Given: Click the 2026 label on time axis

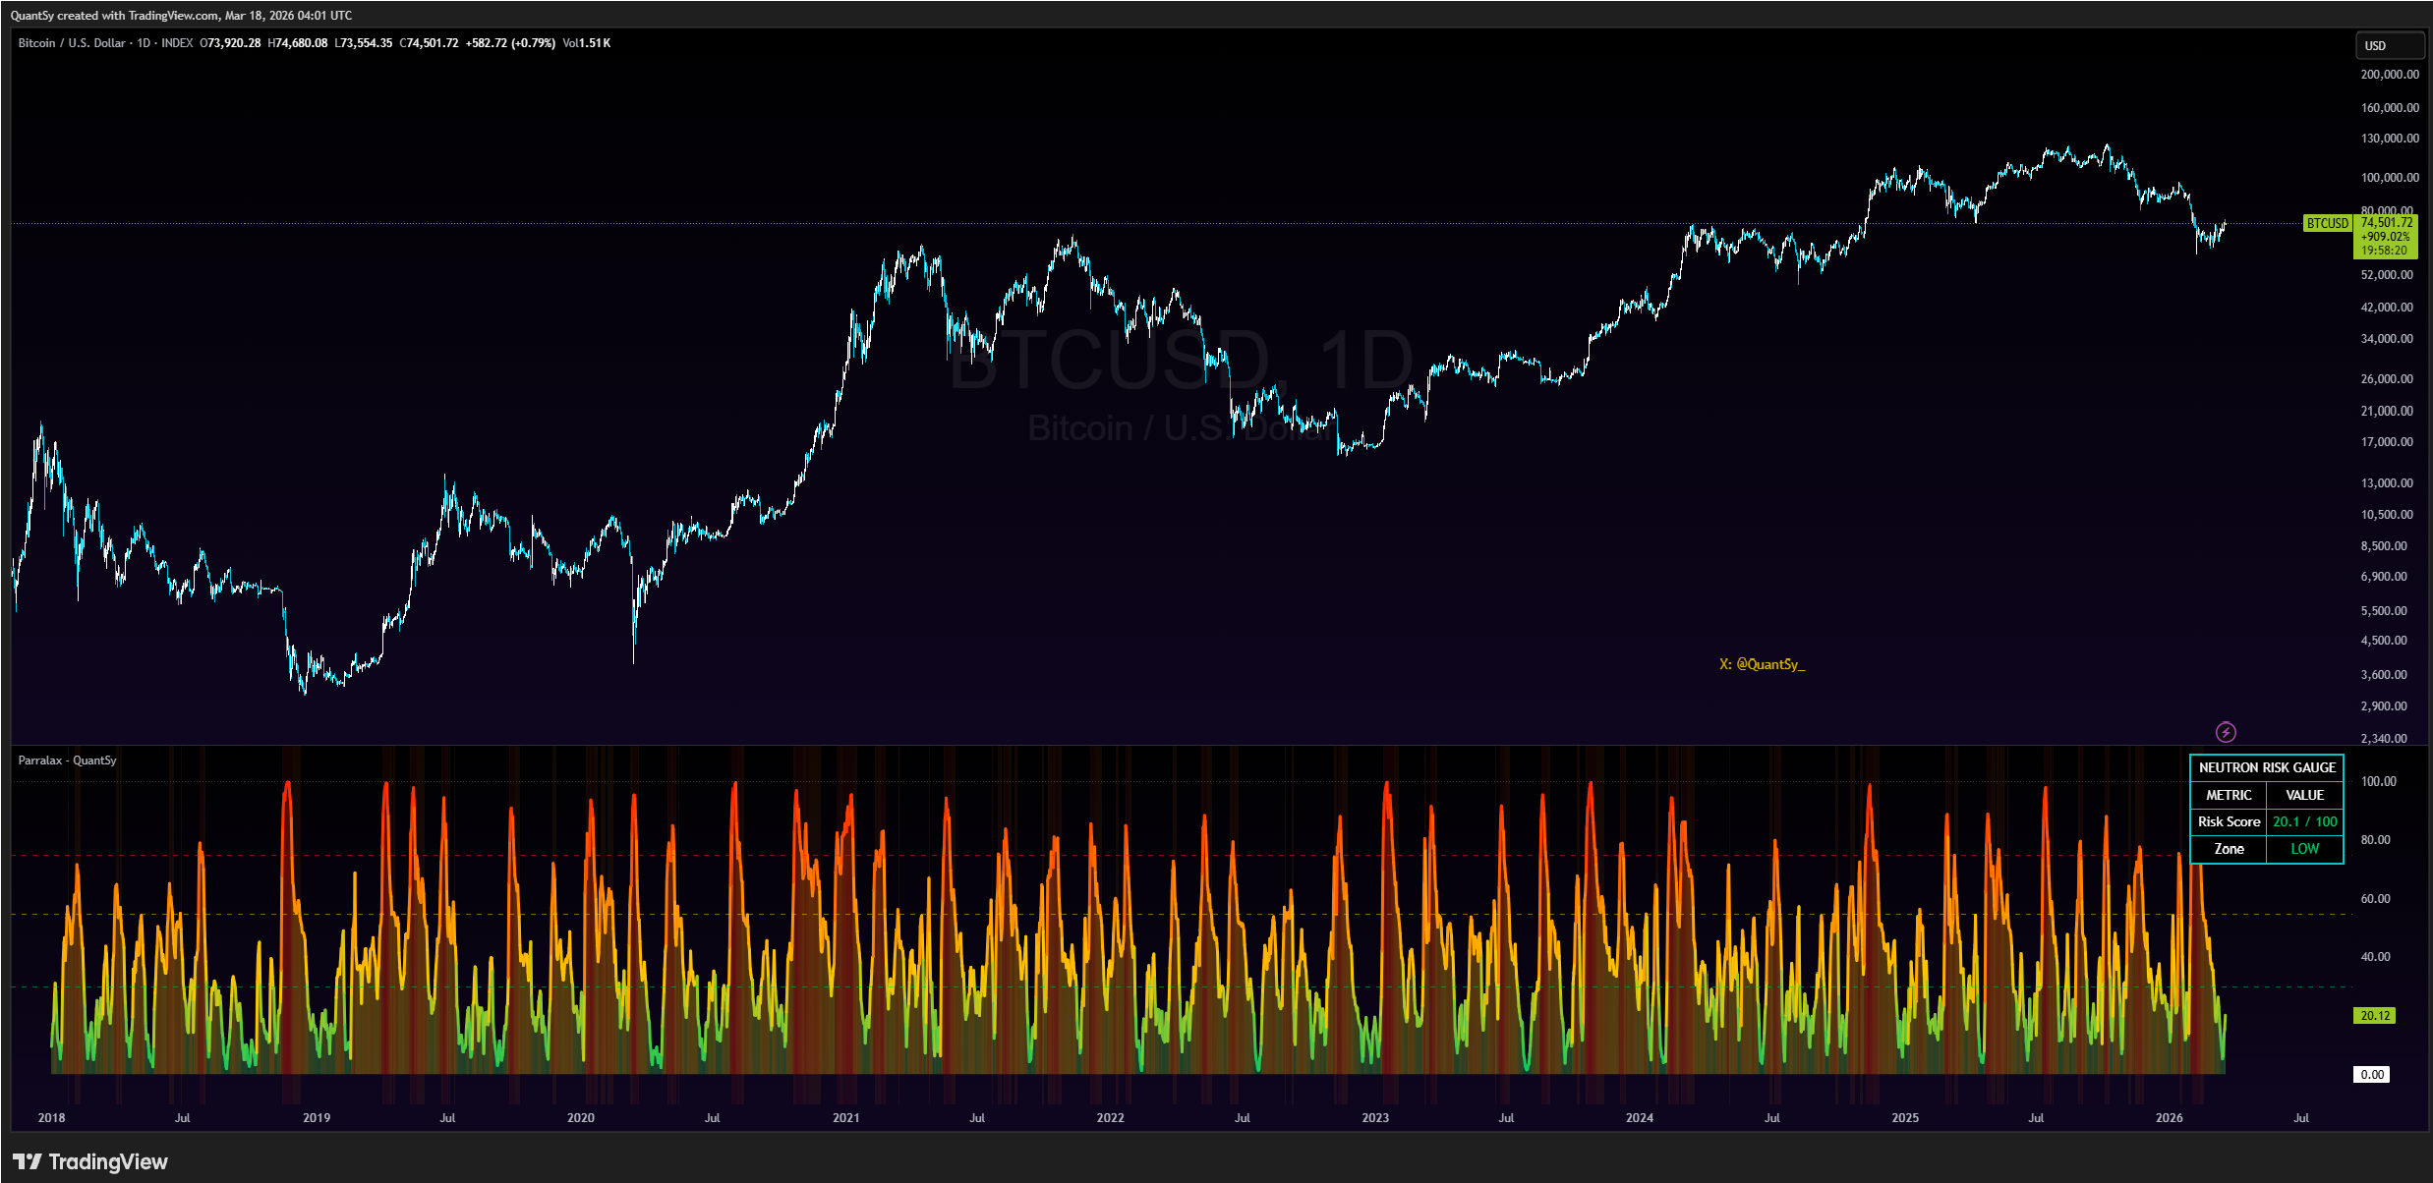Looking at the screenshot, I should coord(2169,1117).
